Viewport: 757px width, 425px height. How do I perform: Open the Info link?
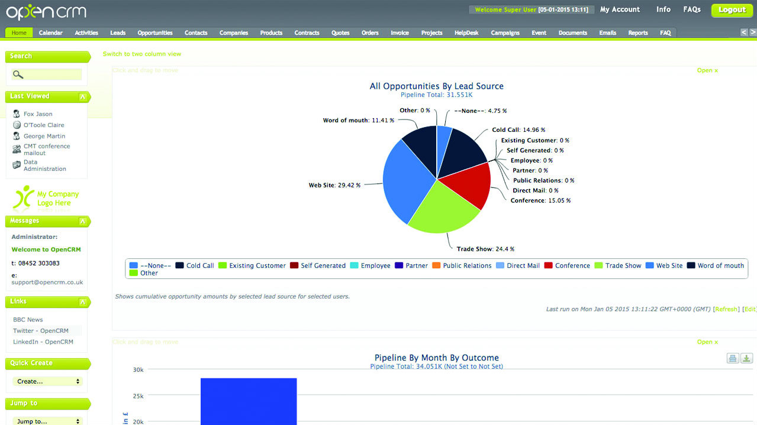663,9
